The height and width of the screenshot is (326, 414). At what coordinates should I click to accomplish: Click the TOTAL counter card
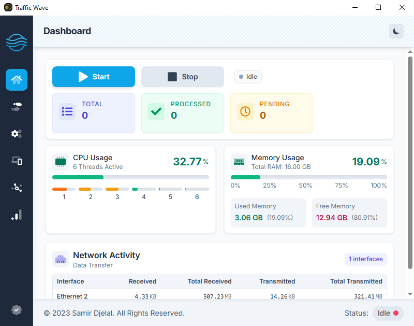[94, 113]
